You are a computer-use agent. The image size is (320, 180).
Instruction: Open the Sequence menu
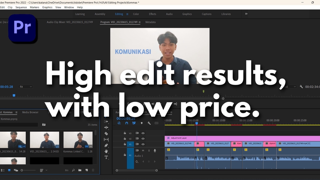click(21, 7)
